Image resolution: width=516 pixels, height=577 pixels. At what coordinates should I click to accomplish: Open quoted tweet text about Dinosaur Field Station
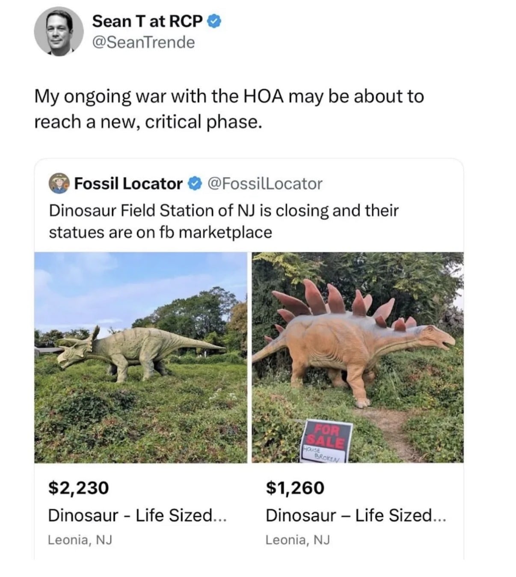click(x=223, y=221)
